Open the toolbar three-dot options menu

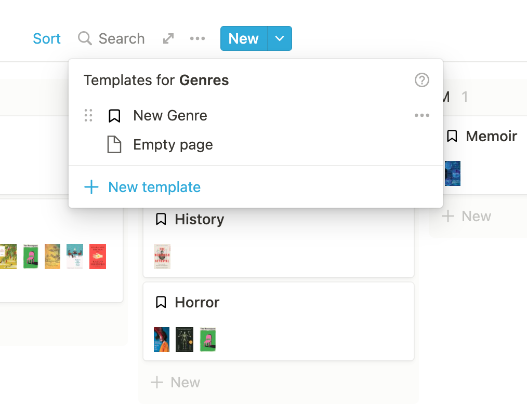click(197, 38)
